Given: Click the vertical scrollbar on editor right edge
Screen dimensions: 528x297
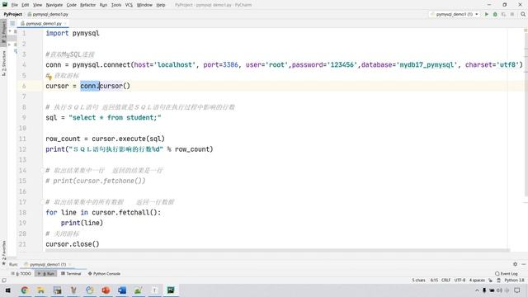Looking at the screenshot, I should (x=526, y=115).
